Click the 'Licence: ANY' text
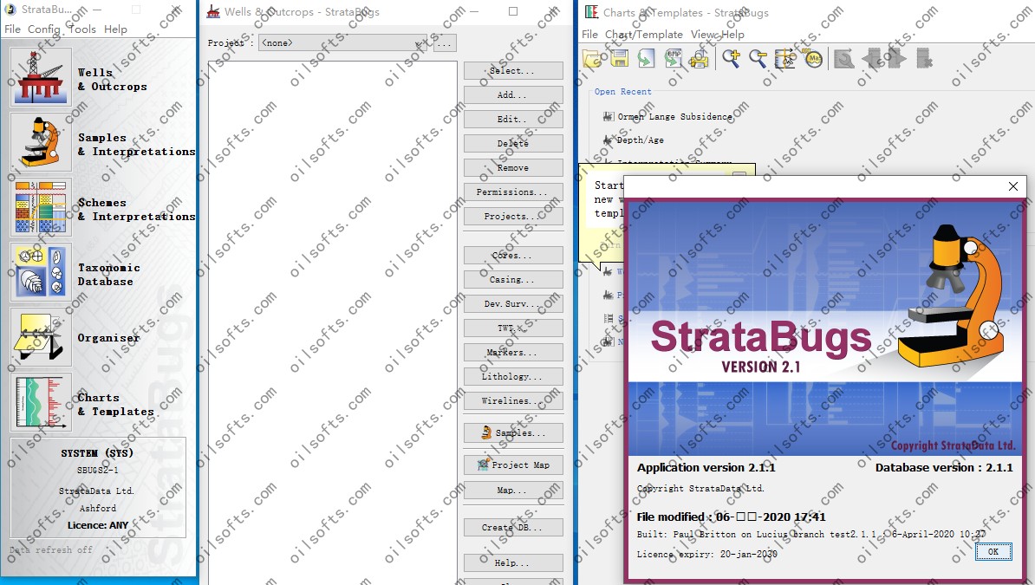Screen dimensions: 1035x585 [98, 525]
